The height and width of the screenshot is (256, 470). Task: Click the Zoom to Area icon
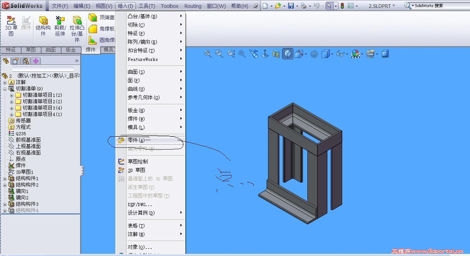[219, 54]
